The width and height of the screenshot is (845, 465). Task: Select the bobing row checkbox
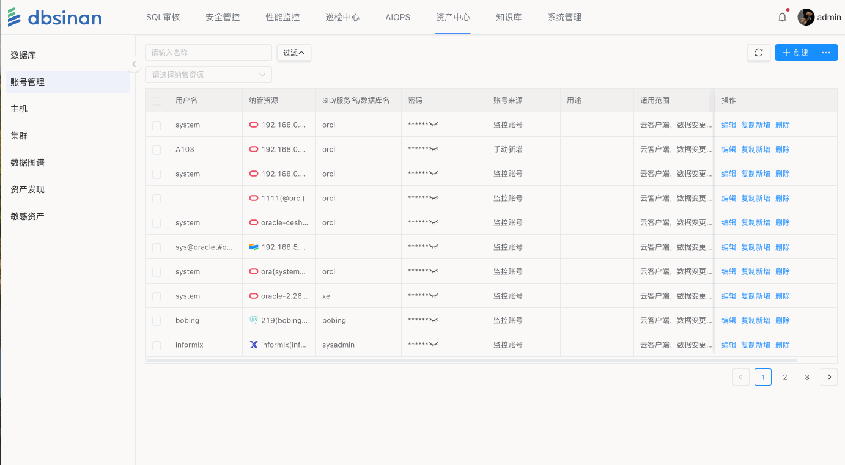(157, 321)
